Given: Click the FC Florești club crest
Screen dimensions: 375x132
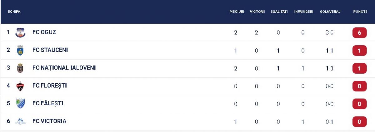Looking at the screenshot, I should point(20,86).
